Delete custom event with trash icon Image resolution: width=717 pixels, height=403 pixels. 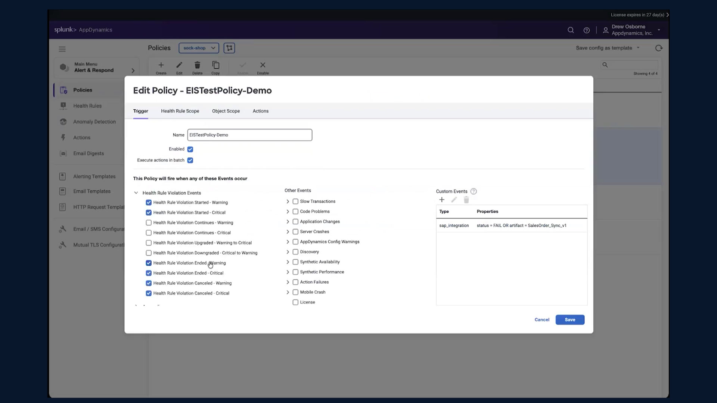coord(466,200)
